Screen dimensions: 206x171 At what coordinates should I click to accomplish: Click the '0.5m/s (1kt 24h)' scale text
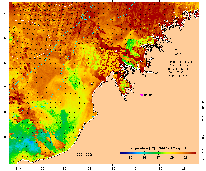pyautogui.click(x=177, y=76)
